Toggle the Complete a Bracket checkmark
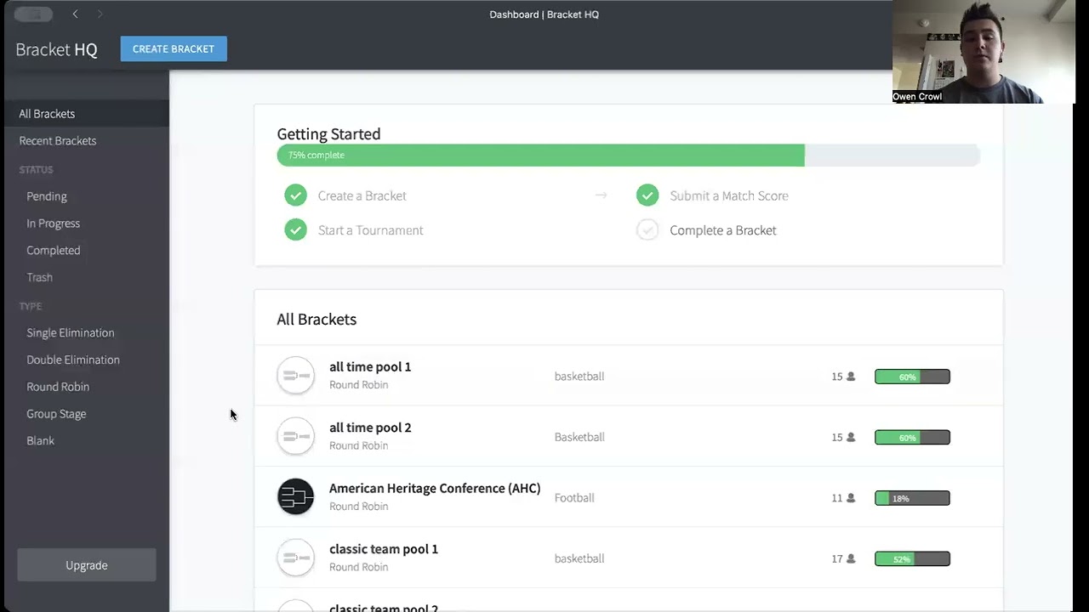1089x612 pixels. click(x=647, y=230)
